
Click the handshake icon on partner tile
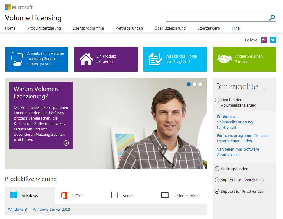(224, 59)
